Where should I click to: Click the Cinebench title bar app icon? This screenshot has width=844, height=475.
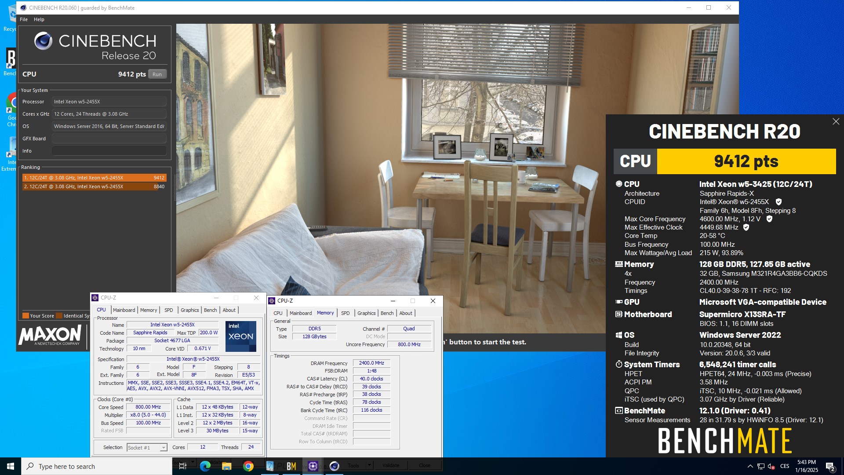[x=23, y=7]
